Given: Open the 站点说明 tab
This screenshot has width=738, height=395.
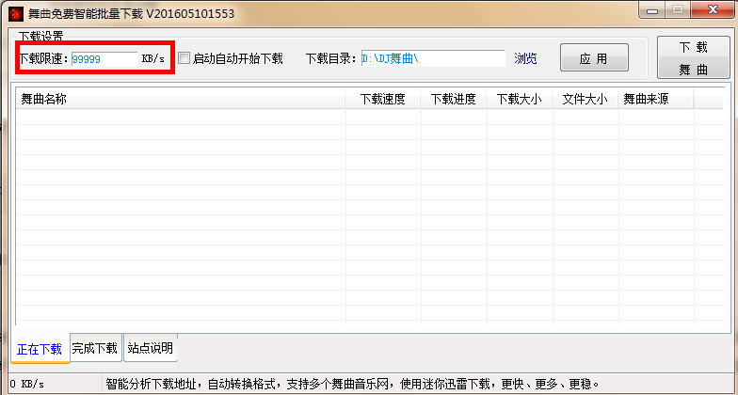Looking at the screenshot, I should click(x=151, y=348).
